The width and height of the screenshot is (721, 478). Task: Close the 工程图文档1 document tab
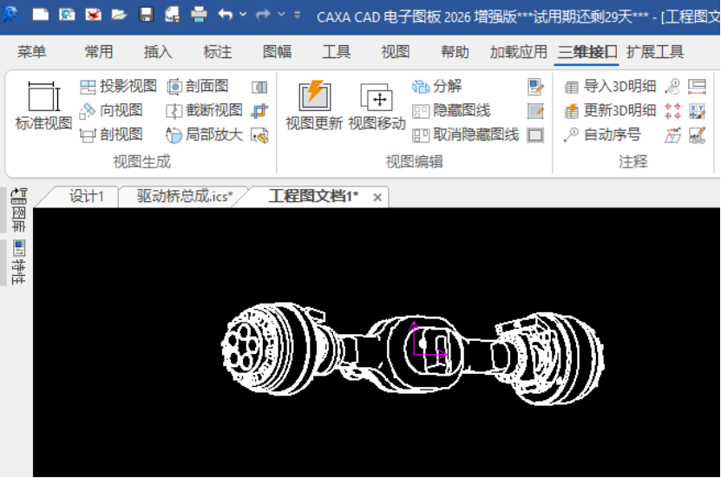point(377,198)
